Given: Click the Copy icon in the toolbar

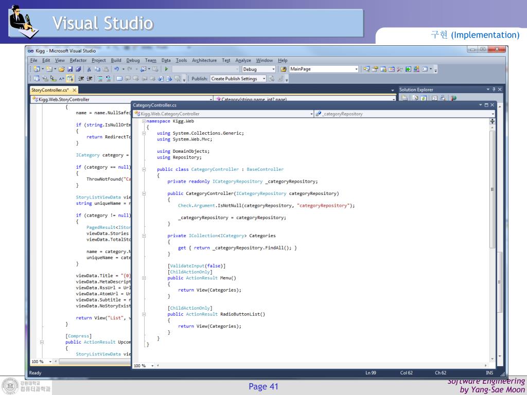Looking at the screenshot, I should pos(97,69).
